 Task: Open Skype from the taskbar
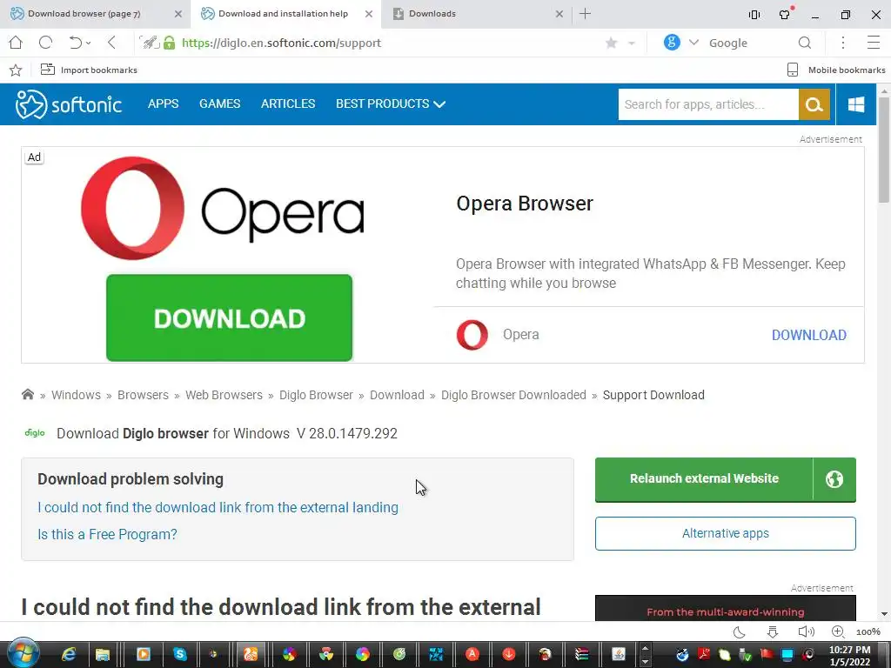coord(180,654)
